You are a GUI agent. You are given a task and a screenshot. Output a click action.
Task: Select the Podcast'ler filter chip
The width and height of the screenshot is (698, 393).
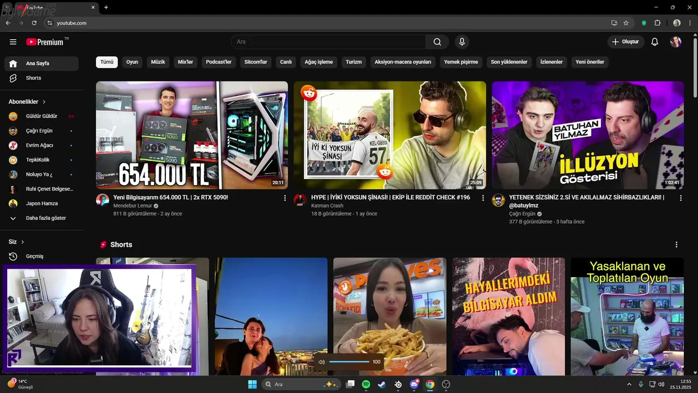[x=219, y=62]
